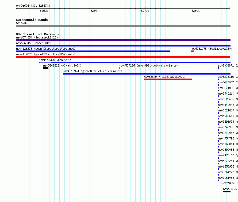
Task: Select the purple nsv6574354 variant bar
Action: [123, 40]
